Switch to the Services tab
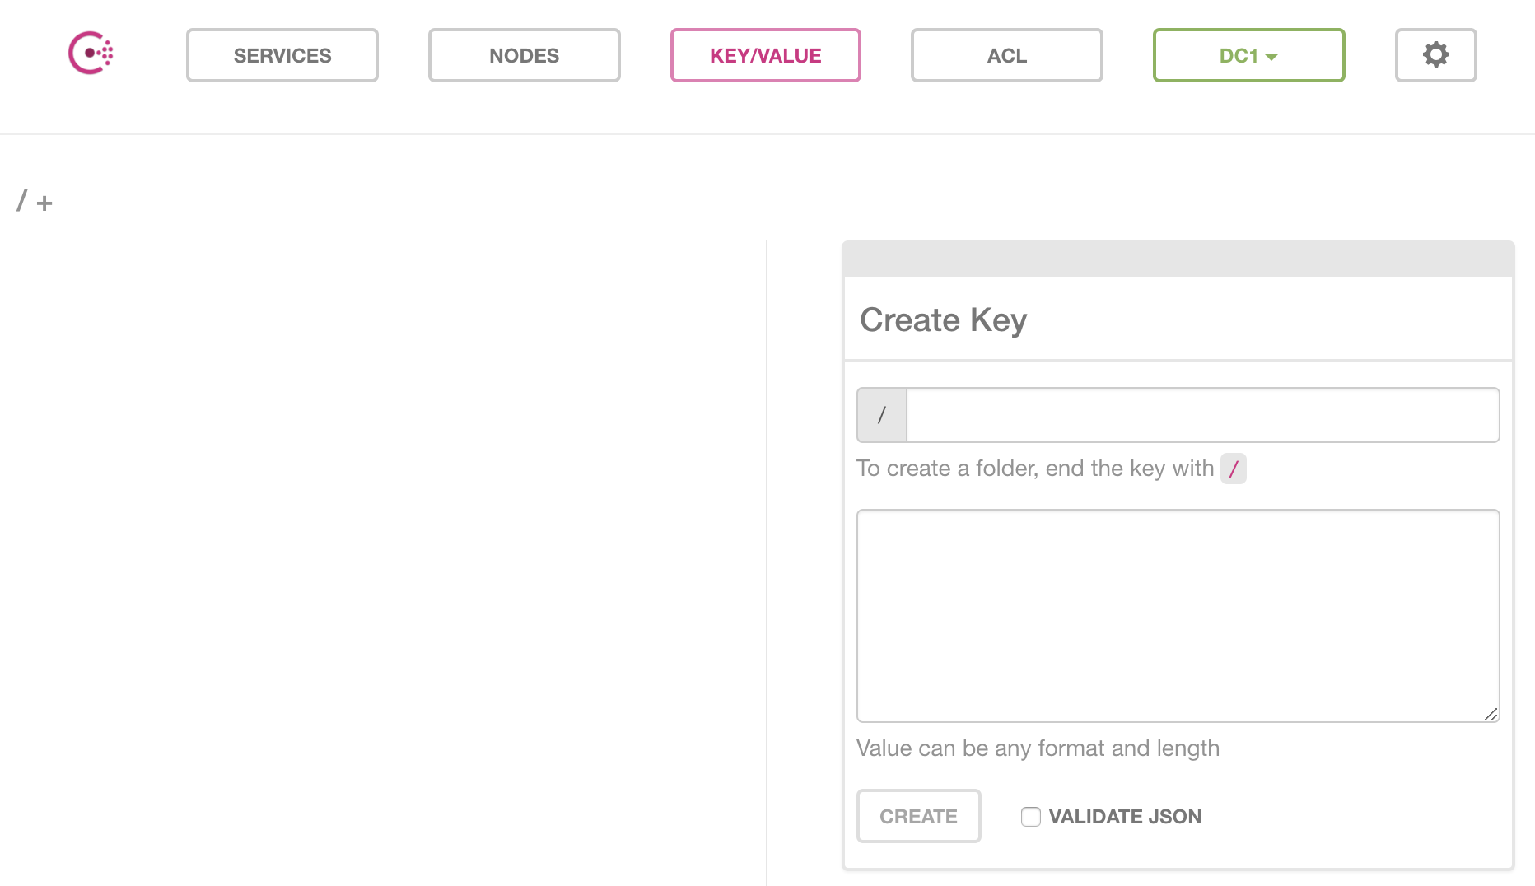This screenshot has height=886, width=1535. (x=282, y=55)
